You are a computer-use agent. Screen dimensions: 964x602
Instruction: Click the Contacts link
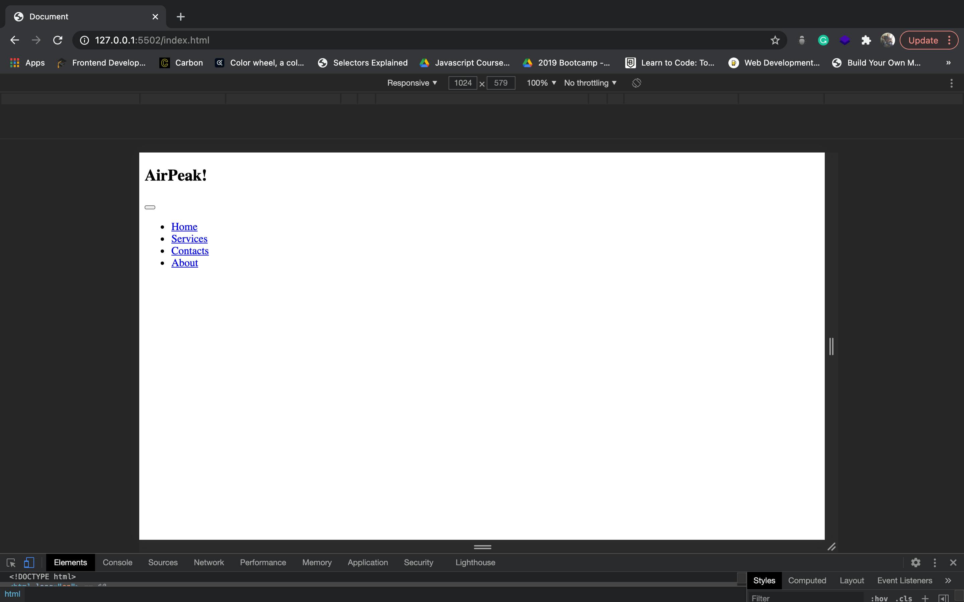(x=190, y=251)
